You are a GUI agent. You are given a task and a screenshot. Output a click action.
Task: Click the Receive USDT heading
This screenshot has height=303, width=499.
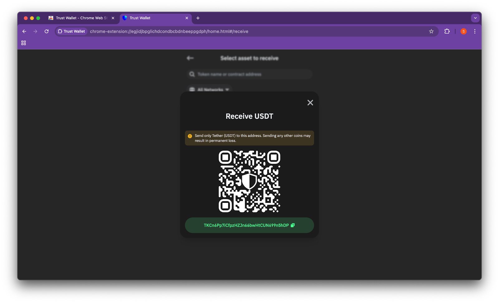[x=249, y=116]
